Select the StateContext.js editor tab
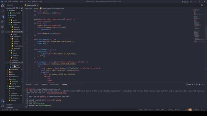Screen dimensions: 207x116 [31, 5]
